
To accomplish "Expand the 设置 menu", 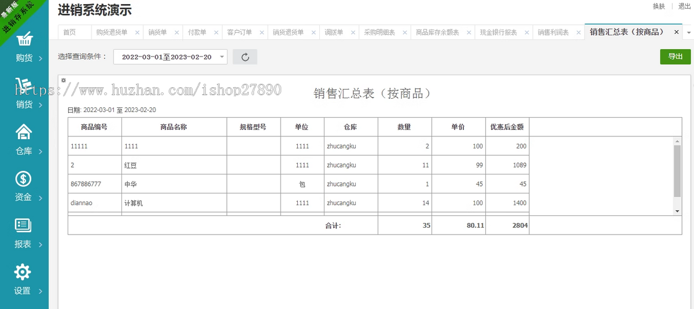I will [41, 291].
